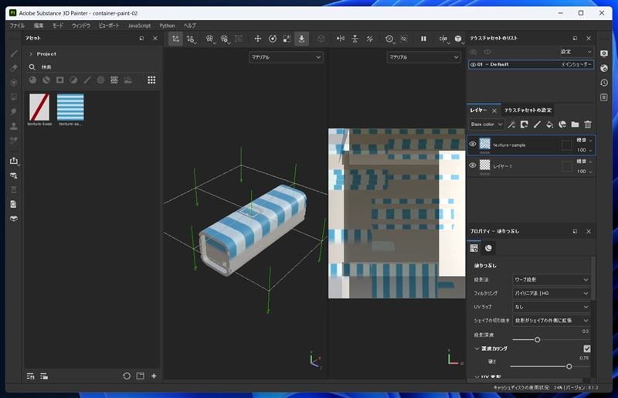Image resolution: width=618 pixels, height=398 pixels.
Task: Open the filtering バイリニア法 dropdown
Action: [551, 294]
